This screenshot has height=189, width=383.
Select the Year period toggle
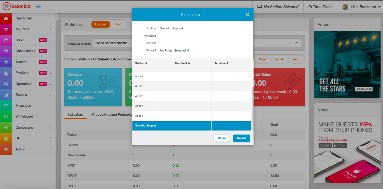point(296,59)
